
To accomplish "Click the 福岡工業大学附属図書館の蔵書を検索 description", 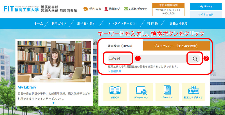I will point(143,67).
